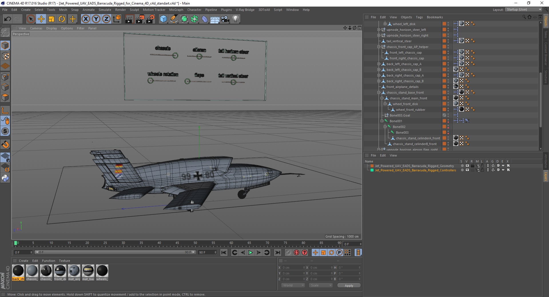Toggle visibility of Rigged_Controllers layer

[467, 170]
